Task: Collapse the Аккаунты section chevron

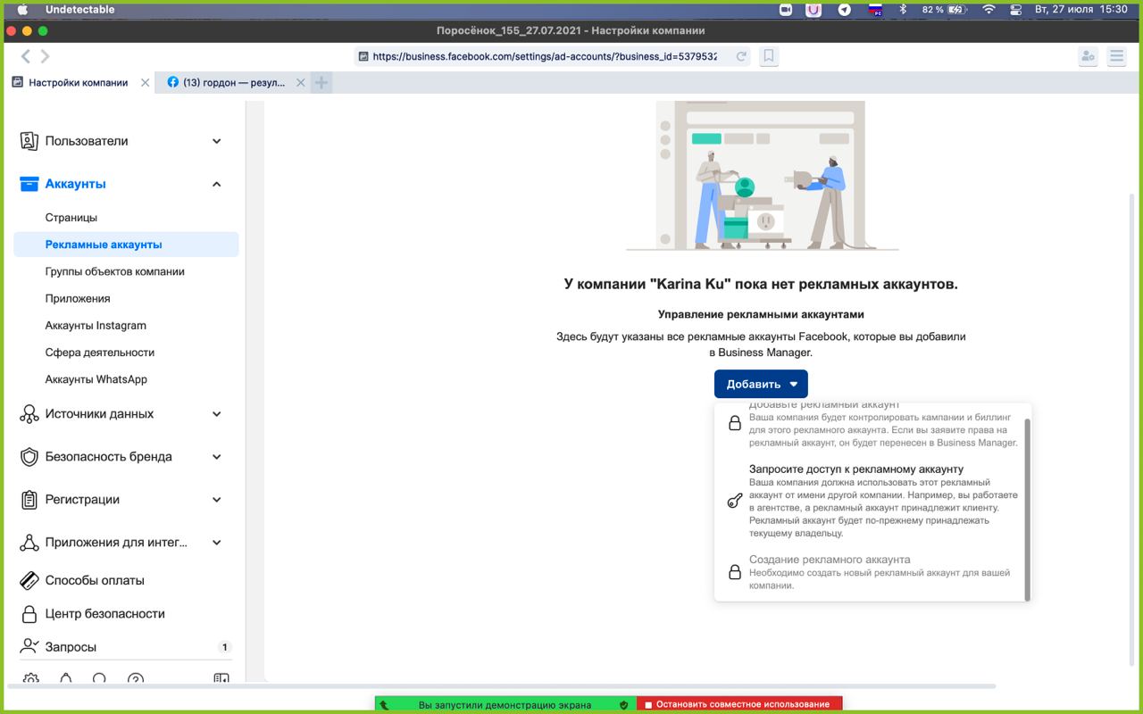Action: (216, 184)
